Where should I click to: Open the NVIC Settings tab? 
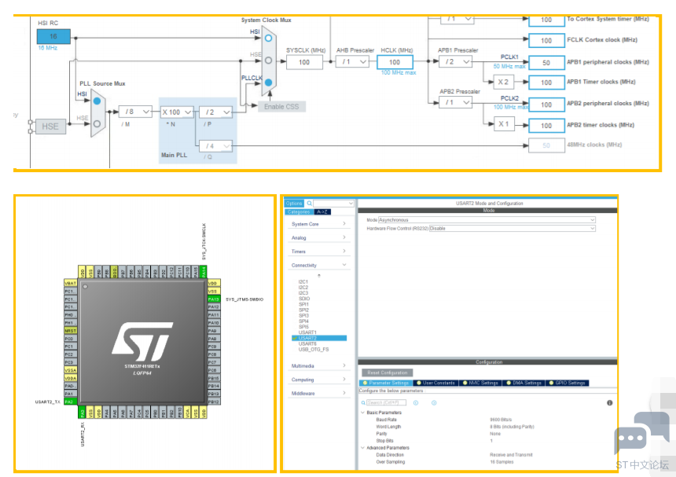point(480,383)
